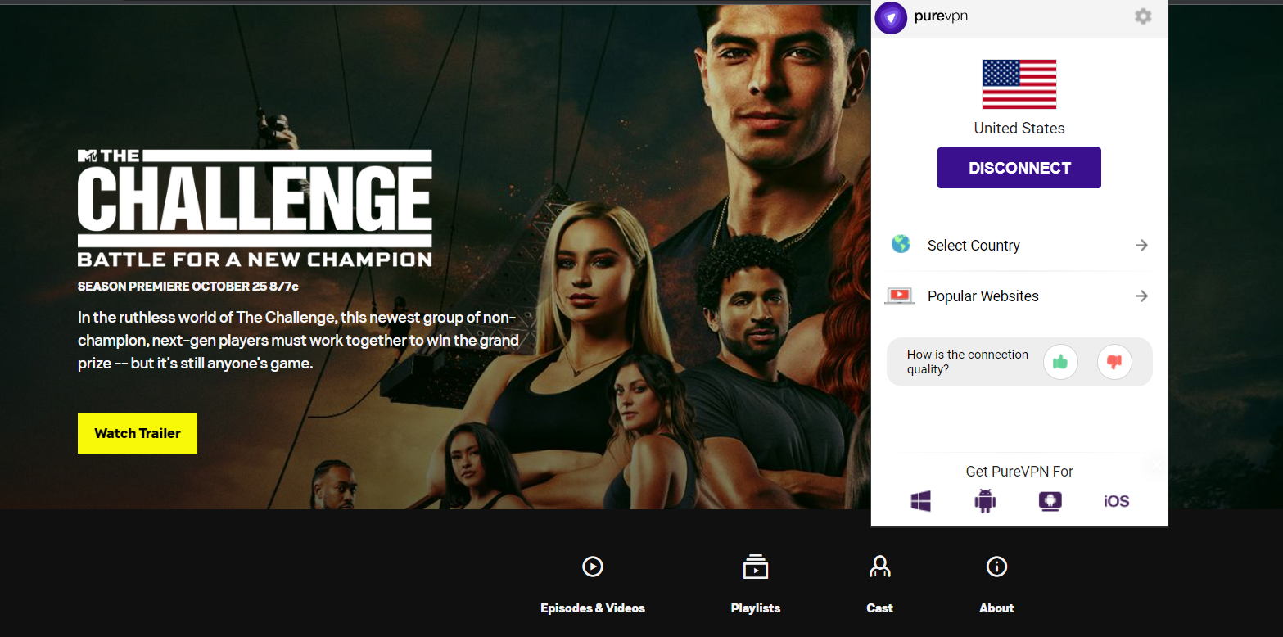Image resolution: width=1283 pixels, height=637 pixels.
Task: Get PureVPN for iOS
Action: tap(1117, 501)
